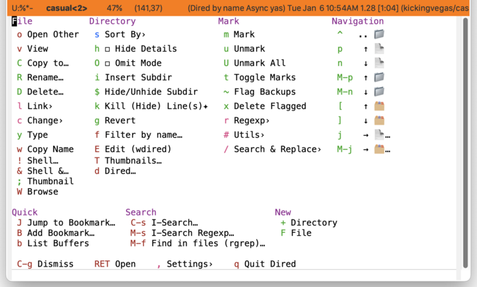Click Find in files (rgrep)…

click(208, 243)
